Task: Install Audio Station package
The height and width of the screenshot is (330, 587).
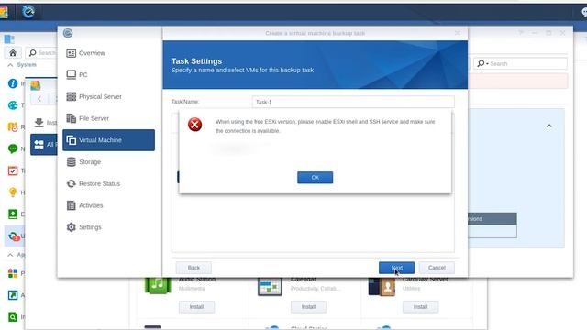Action: 196,307
